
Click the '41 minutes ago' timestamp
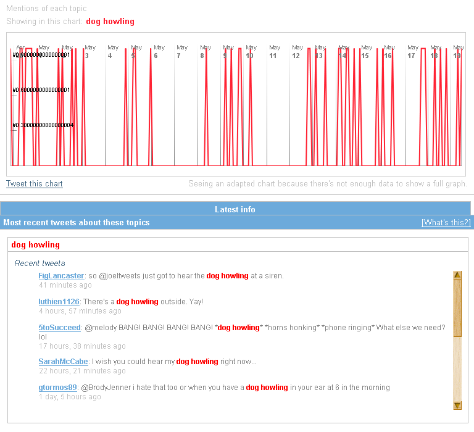pos(65,285)
